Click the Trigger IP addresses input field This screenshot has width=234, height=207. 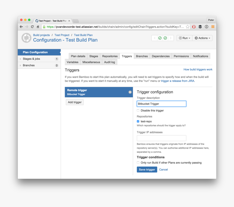point(161,138)
